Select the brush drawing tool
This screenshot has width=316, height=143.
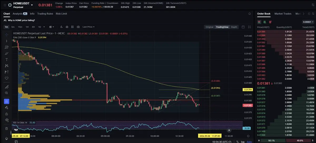7,53
